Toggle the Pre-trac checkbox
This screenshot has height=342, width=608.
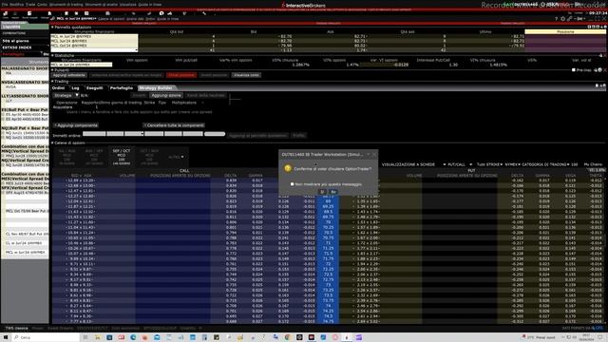pos(574,70)
